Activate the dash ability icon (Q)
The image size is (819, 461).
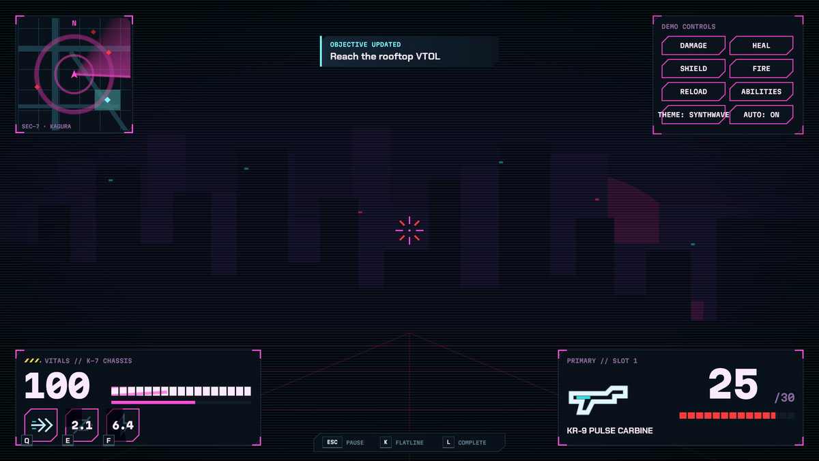pos(41,425)
